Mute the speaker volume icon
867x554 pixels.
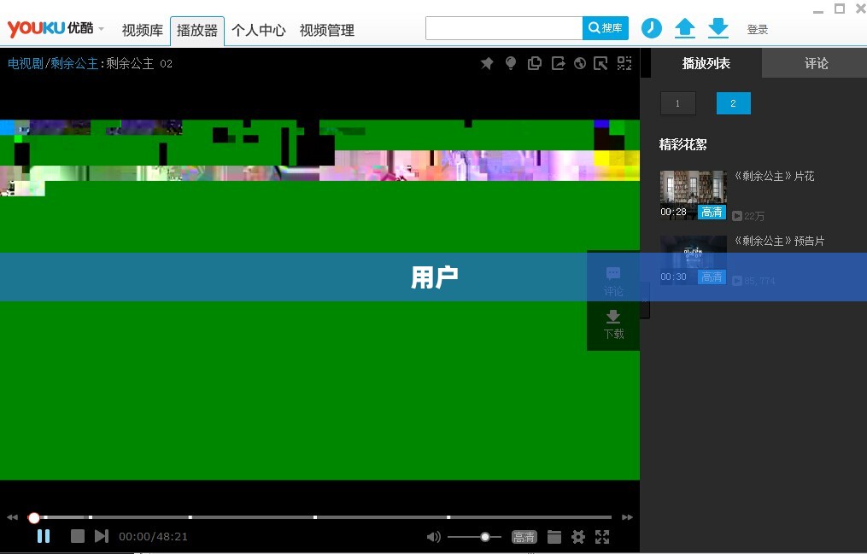pos(434,536)
